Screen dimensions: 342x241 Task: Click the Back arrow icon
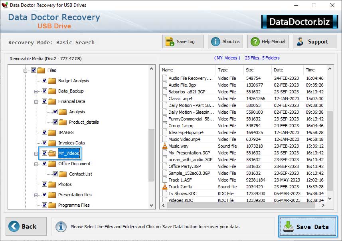click(14, 226)
